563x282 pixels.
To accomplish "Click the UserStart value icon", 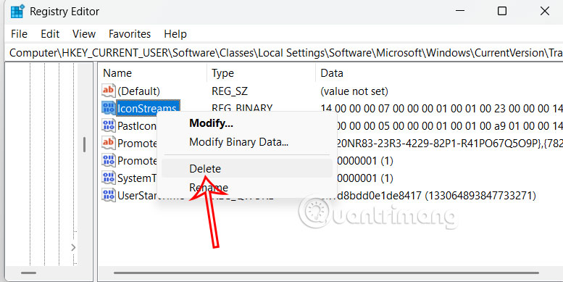I will point(109,195).
